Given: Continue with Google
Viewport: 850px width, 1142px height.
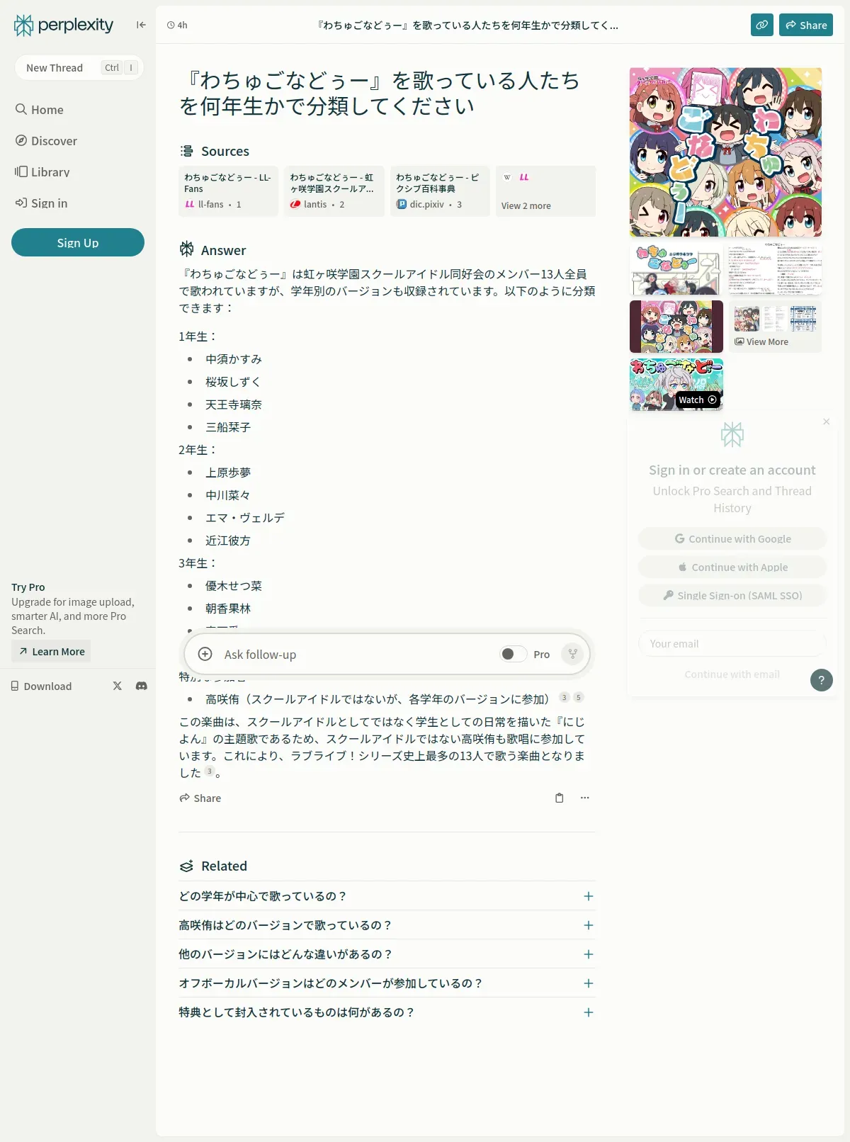Looking at the screenshot, I should pos(732,538).
